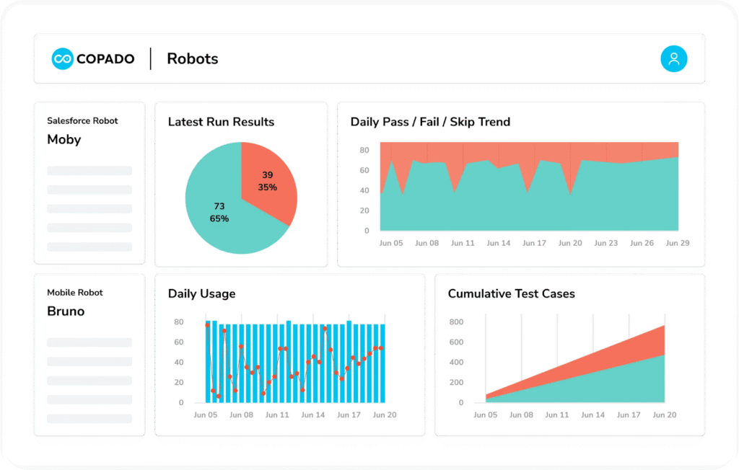Screen dimensions: 739x470
Task: Open the Daily Pass / Fail / Skip Trend title
Action: (x=430, y=122)
